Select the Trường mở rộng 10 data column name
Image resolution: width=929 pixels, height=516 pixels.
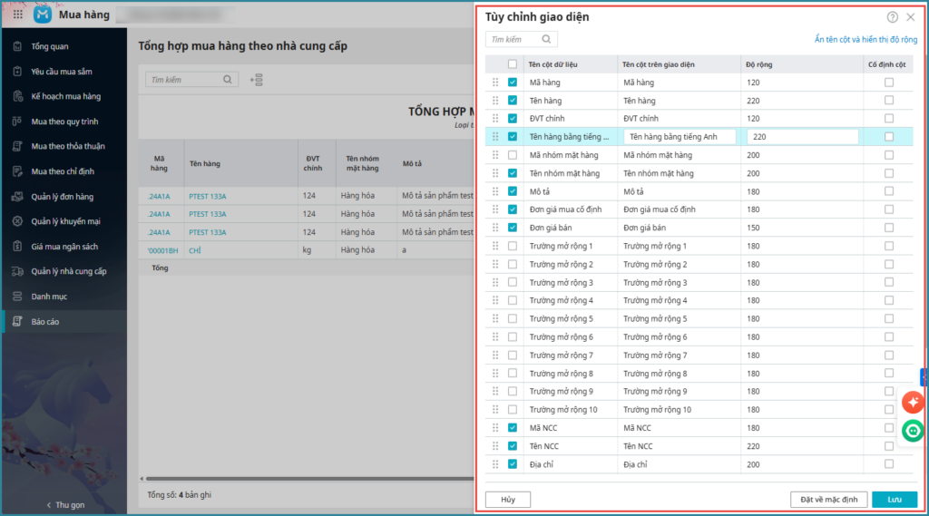click(563, 410)
